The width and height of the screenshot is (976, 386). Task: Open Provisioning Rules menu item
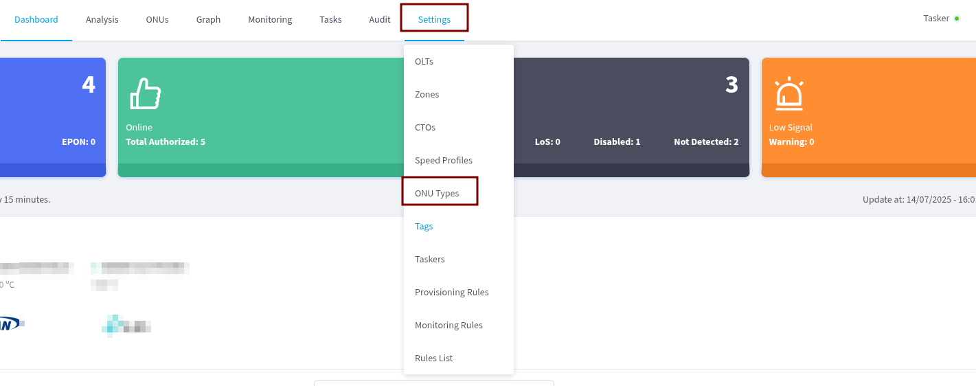pyautogui.click(x=452, y=292)
